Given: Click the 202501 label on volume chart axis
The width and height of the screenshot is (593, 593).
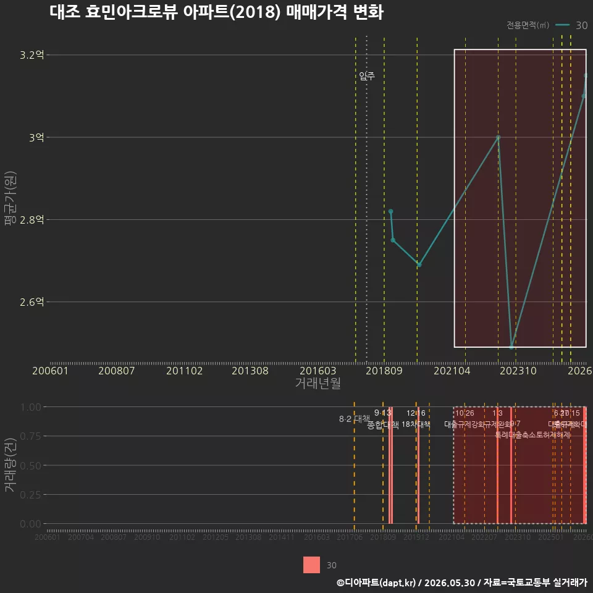Looking at the screenshot, I should (550, 537).
